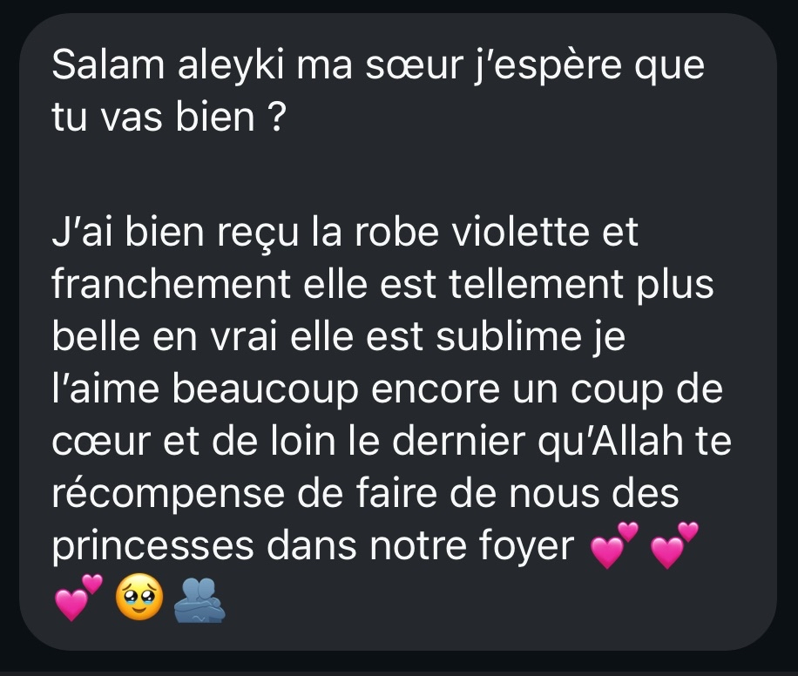The image size is (798, 676).
Task: Tap the teary pleading face emoji
Action: point(139,598)
